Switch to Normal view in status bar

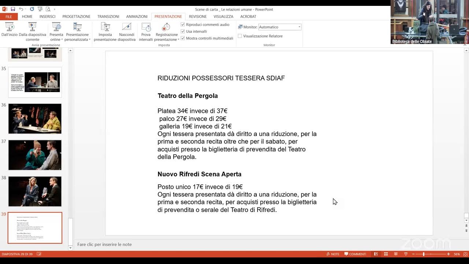[x=376, y=254]
